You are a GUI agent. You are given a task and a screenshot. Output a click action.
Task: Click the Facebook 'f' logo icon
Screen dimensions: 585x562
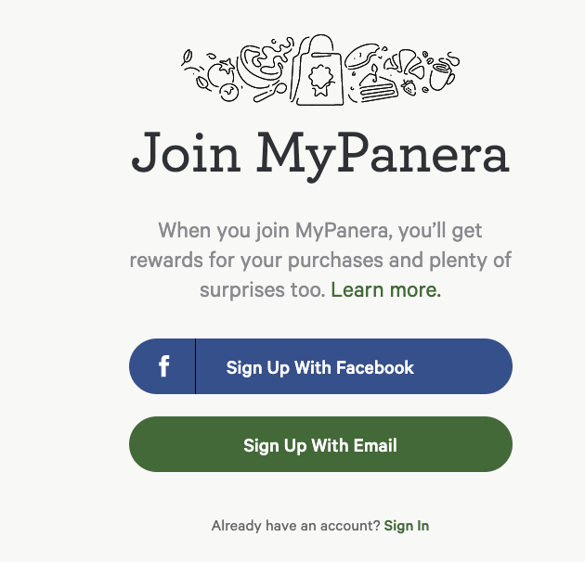(163, 366)
